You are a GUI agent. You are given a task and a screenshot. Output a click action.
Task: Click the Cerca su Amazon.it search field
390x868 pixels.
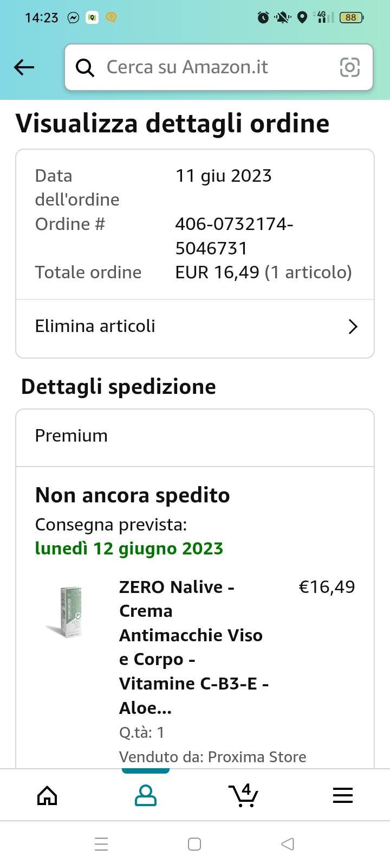coord(219,67)
